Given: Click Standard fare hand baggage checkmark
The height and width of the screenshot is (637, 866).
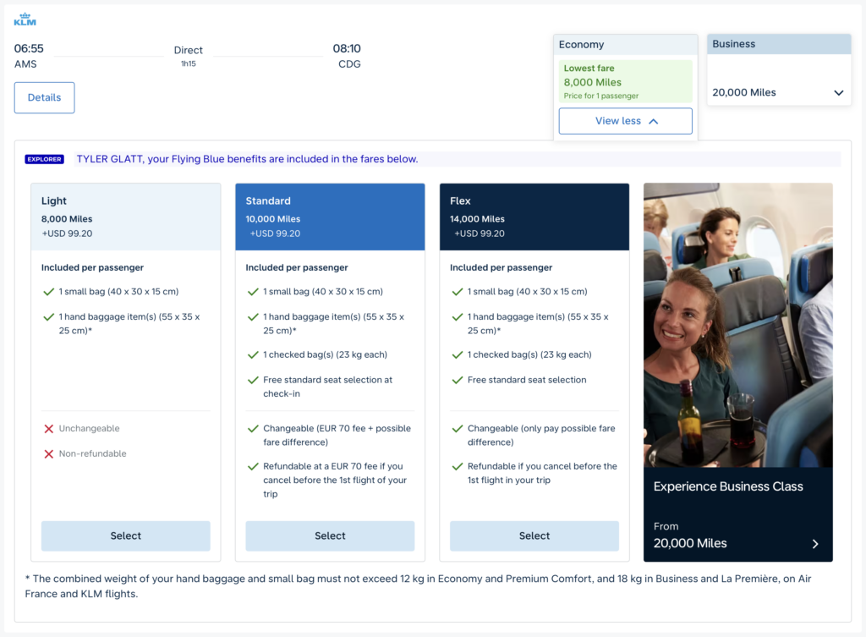Looking at the screenshot, I should click(x=253, y=317).
